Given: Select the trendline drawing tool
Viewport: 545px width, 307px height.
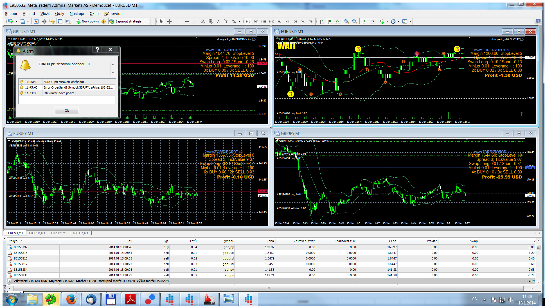Looking at the screenshot, I should coord(195,21).
